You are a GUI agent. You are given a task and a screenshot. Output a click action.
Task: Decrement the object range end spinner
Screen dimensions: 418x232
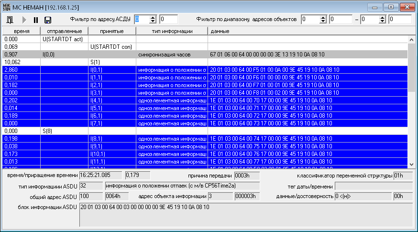[x=383, y=22]
